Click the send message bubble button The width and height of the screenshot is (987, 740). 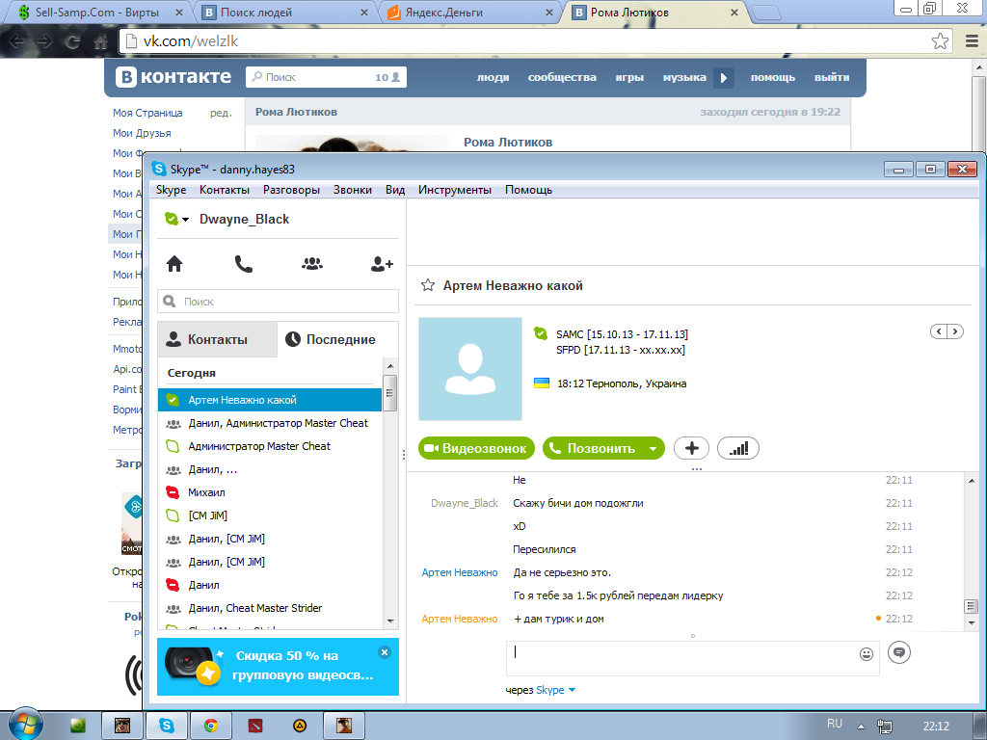[899, 652]
